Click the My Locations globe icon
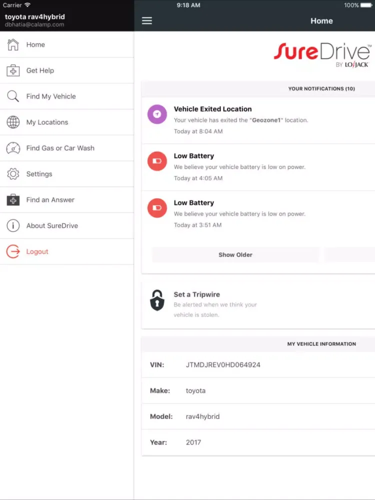Viewport: 375px width, 500px height. click(x=13, y=122)
